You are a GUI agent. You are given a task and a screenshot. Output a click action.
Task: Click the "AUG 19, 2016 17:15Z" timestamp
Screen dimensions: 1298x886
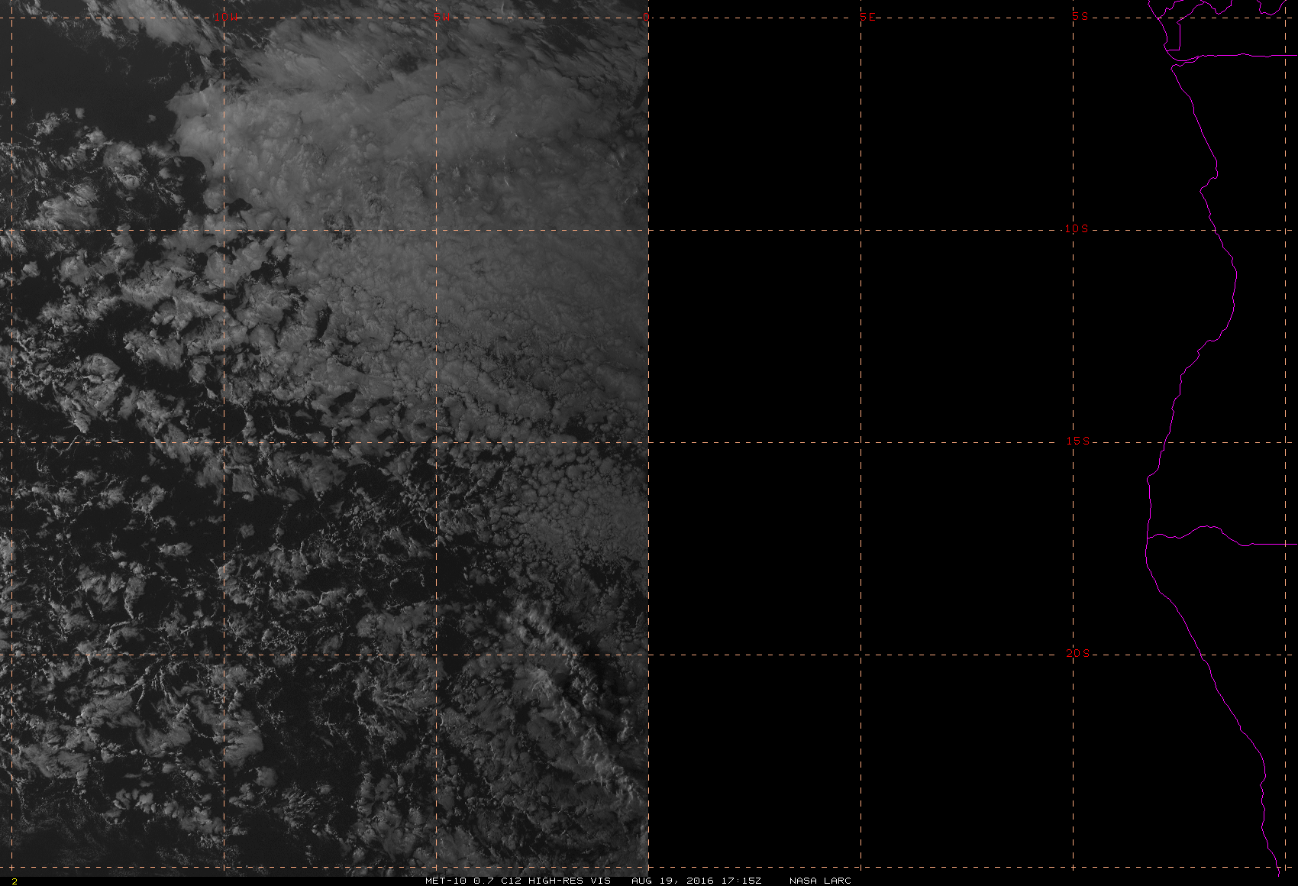696,881
